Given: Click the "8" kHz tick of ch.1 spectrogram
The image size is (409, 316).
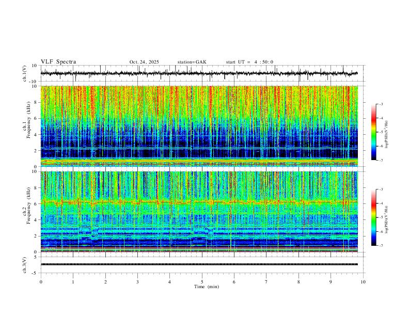Looking at the screenshot, I should click(x=36, y=102).
